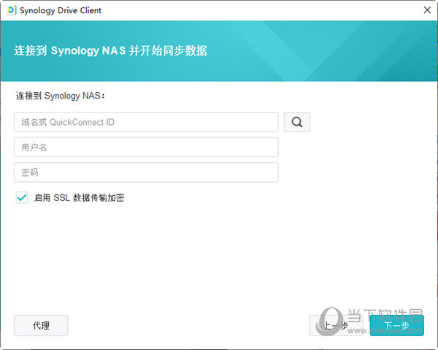Screen dimensions: 438x350
Task: Focus the 域名或 QuickConnect ID field
Action: click(146, 122)
